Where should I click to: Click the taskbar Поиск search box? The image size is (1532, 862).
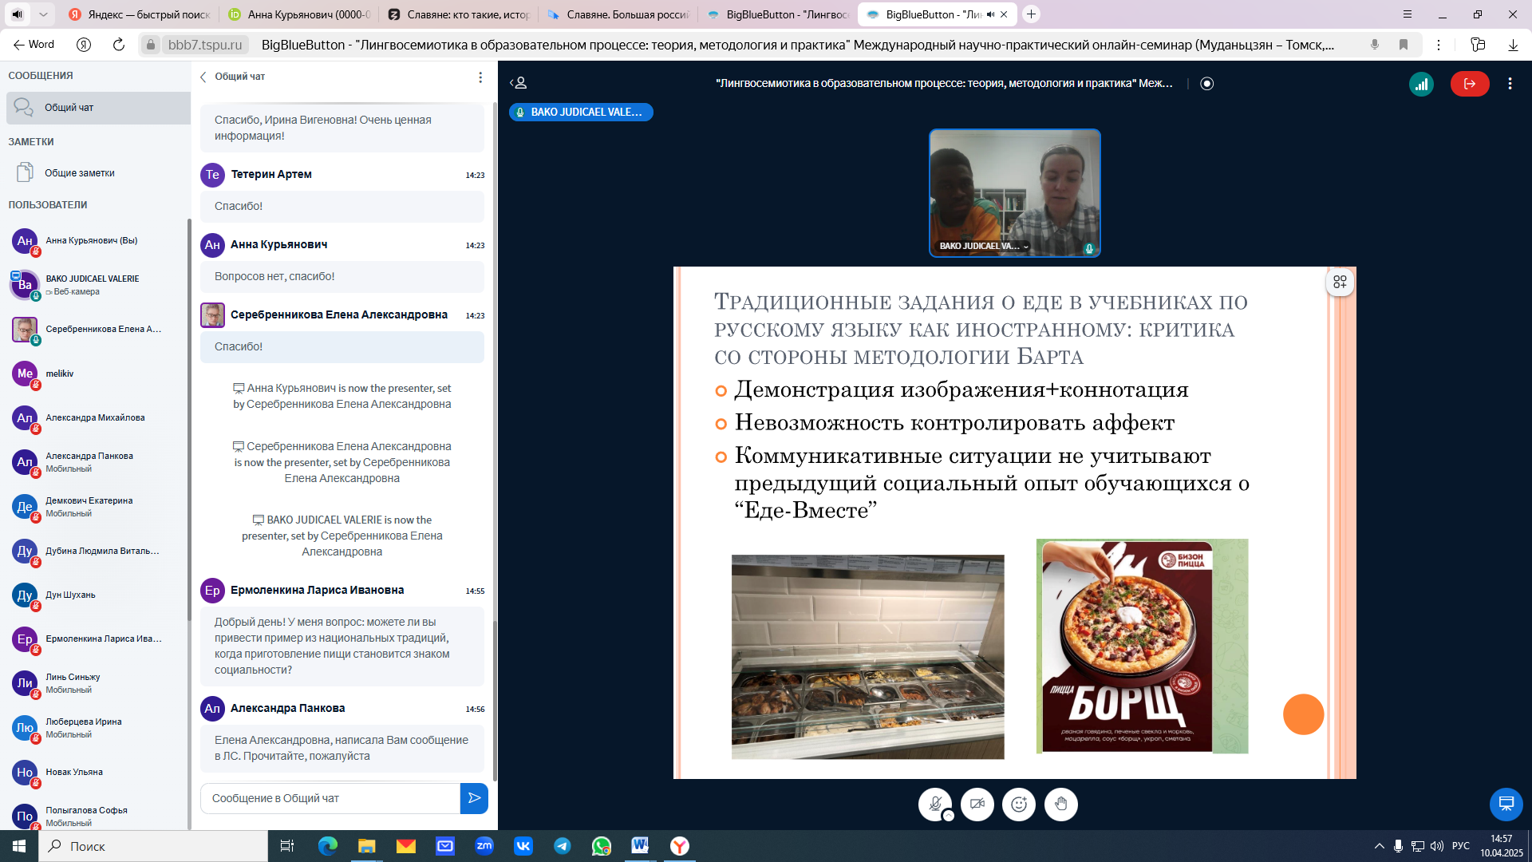(x=153, y=846)
